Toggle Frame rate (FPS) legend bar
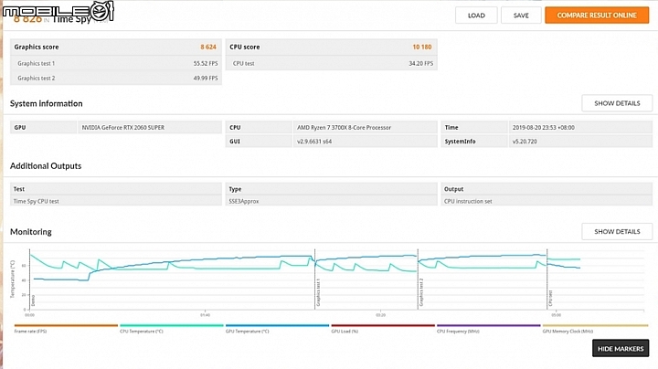658x369 pixels. coord(66,325)
